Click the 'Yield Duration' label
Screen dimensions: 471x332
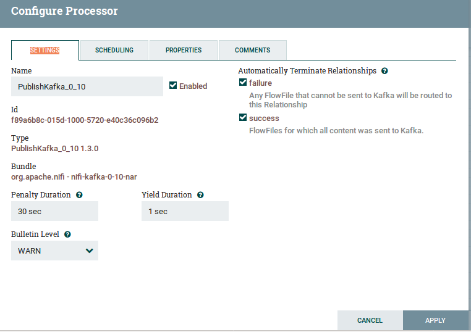[x=167, y=195]
